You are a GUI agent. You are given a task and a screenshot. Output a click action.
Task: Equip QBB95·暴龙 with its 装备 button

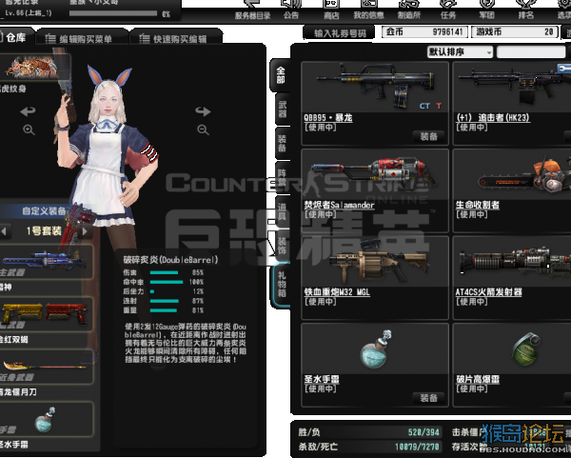point(428,136)
